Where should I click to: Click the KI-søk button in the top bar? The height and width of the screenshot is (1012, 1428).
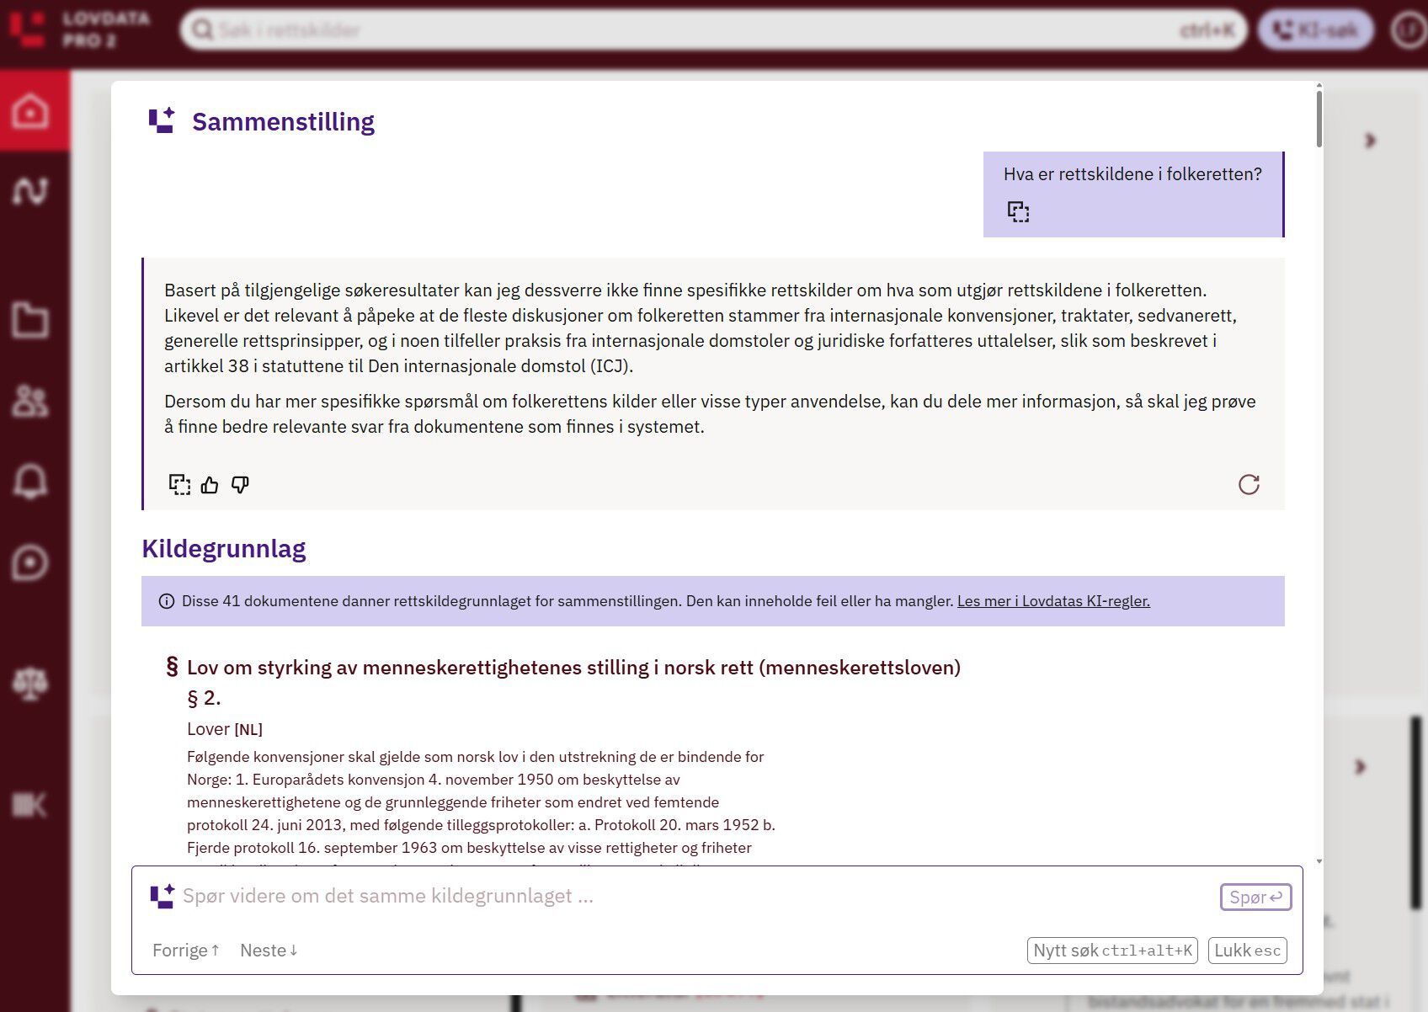point(1315,30)
